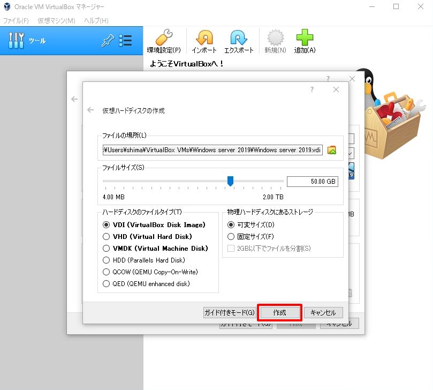Image resolution: width=433 pixels, height=390 pixels.
Task: Maximize the VirtualBox Manager window
Action: 396,6
